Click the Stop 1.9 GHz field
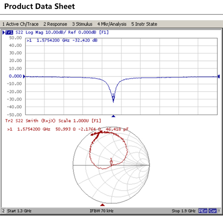The image size is (223, 224). [x=184, y=211]
